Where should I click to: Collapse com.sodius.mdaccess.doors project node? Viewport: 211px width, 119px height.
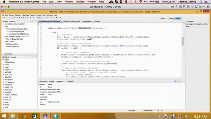[3, 24]
